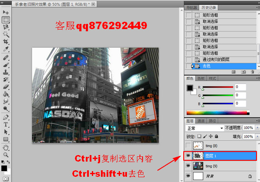Switch to the 通道 tab
The width and height of the screenshot is (260, 182).
point(201,121)
